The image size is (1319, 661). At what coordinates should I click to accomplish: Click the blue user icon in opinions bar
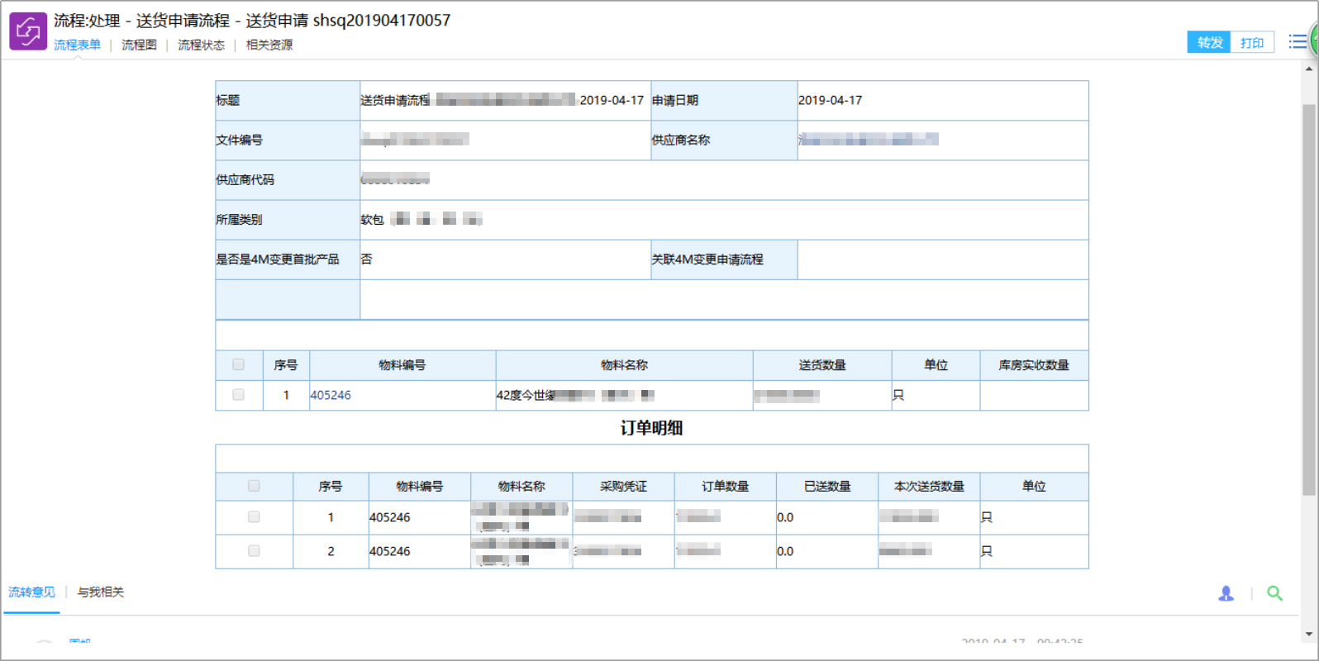point(1226,593)
